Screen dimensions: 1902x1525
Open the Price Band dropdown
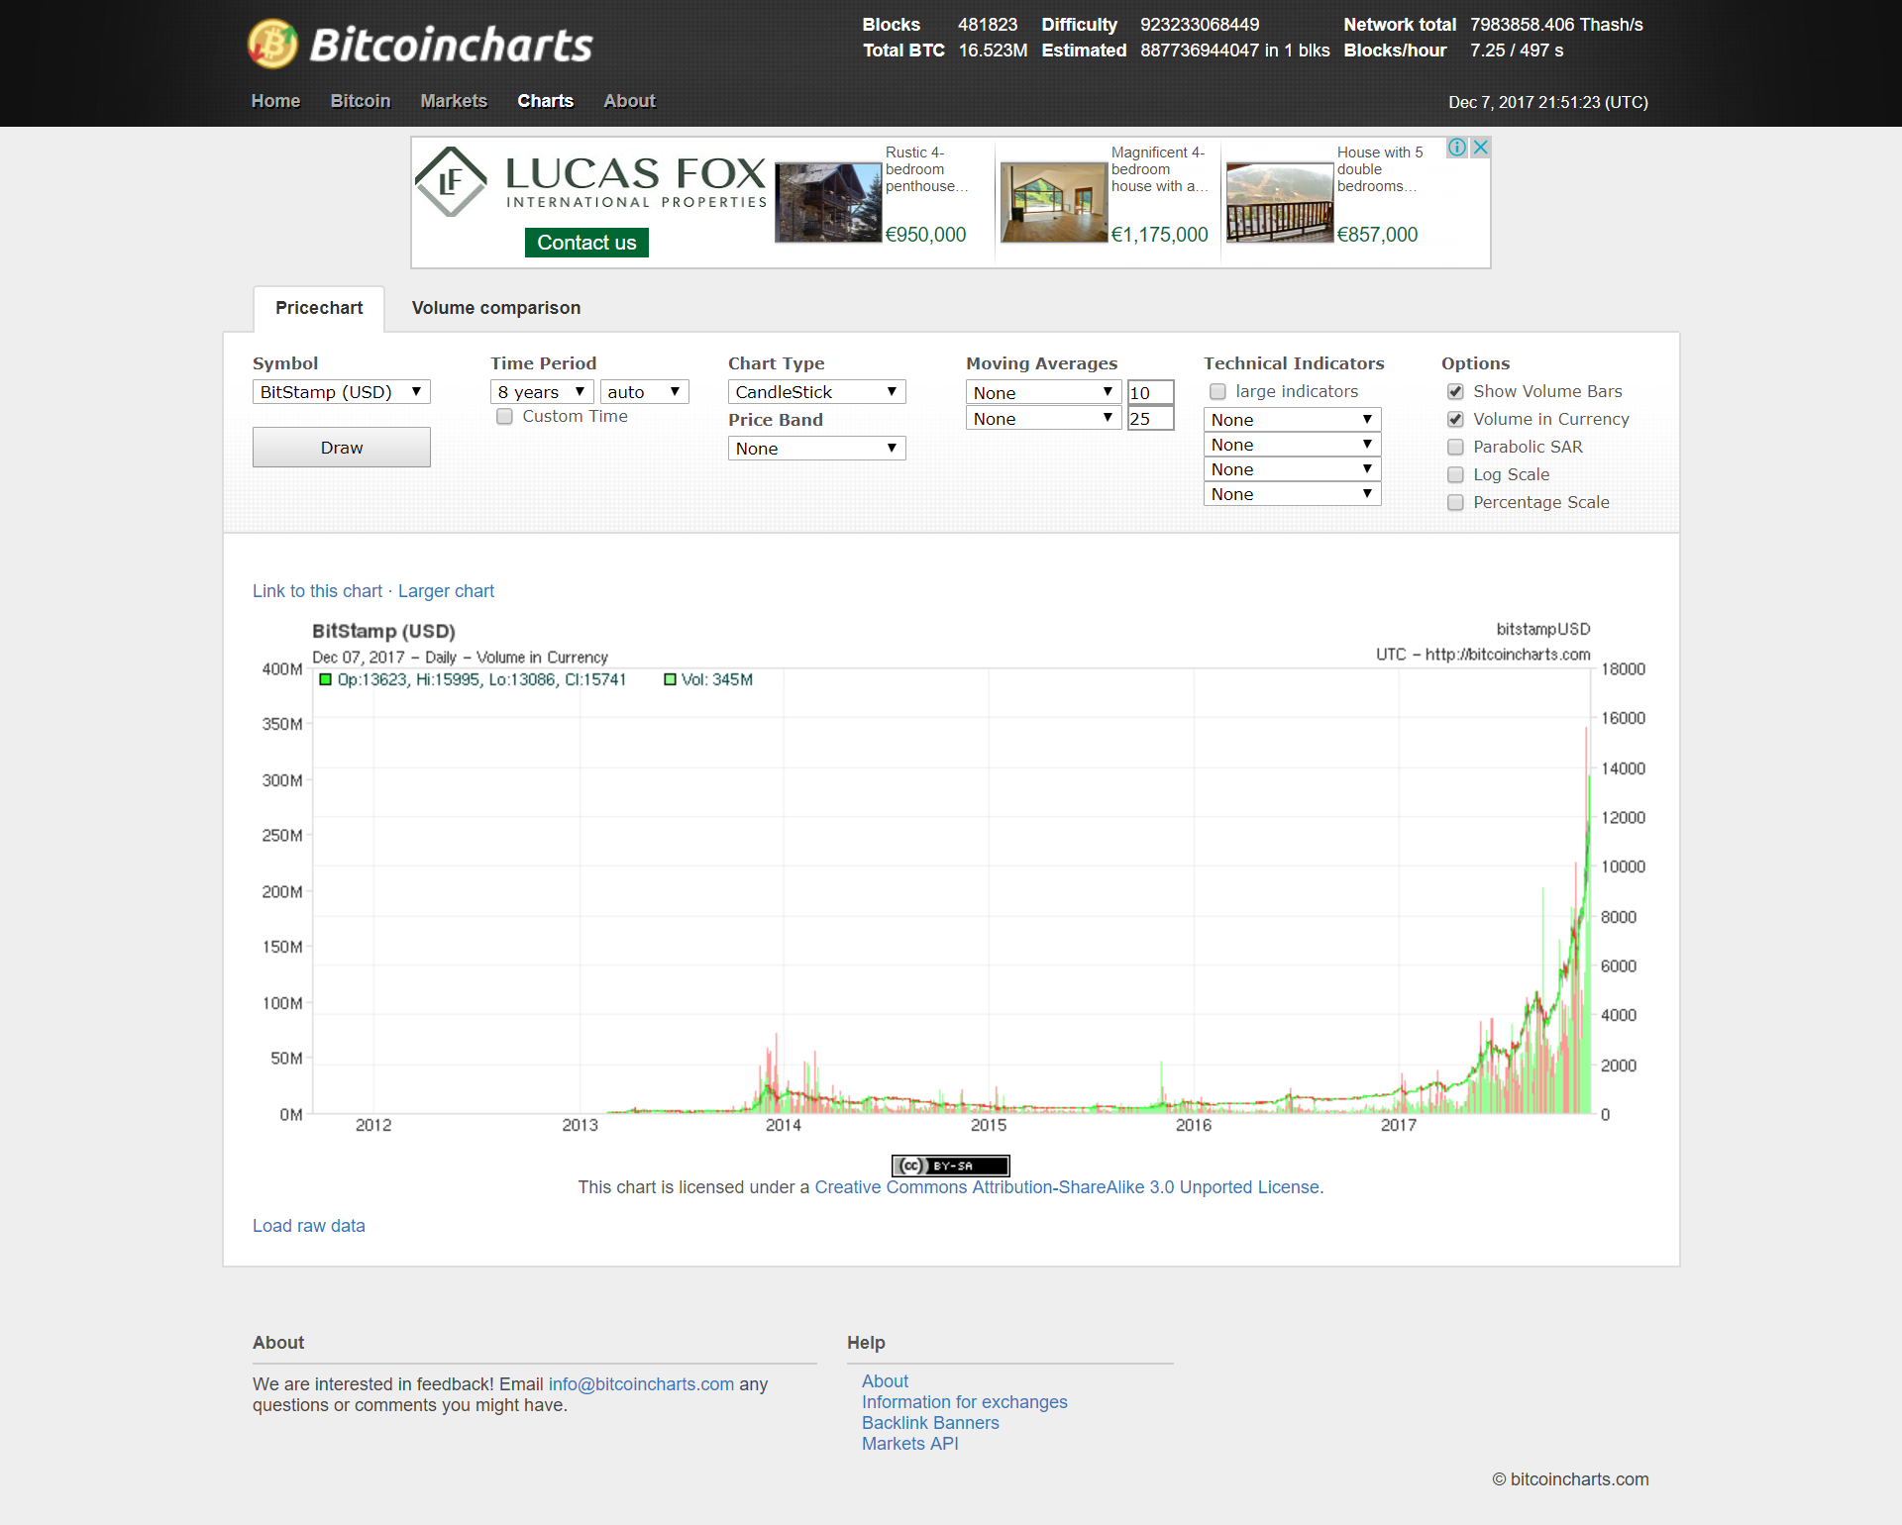pyautogui.click(x=817, y=449)
